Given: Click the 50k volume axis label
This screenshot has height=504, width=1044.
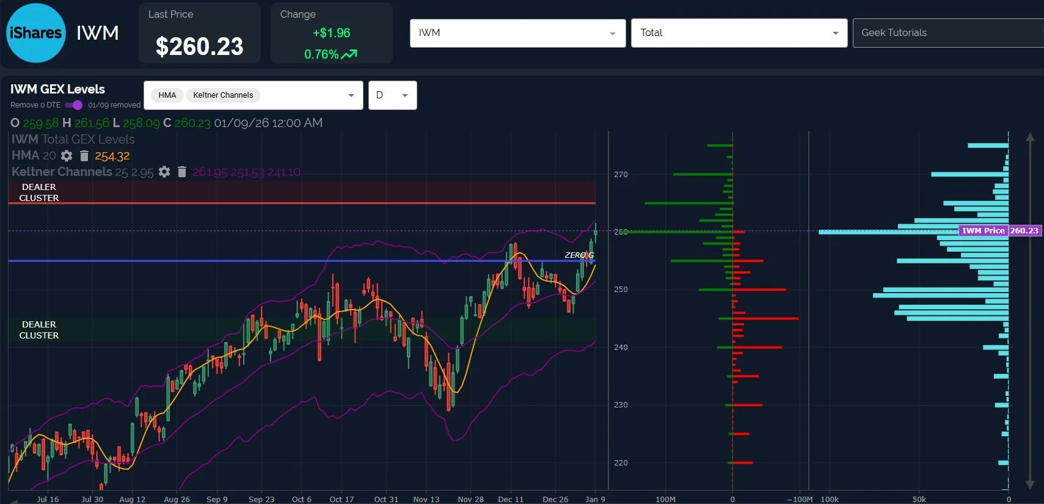Looking at the screenshot, I should click(919, 499).
